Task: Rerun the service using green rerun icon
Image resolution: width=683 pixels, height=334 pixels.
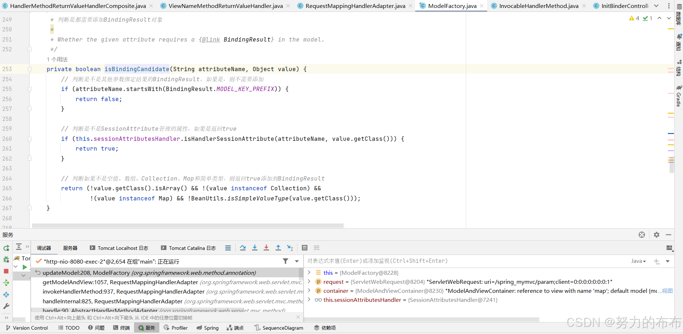Action: [x=6, y=248]
